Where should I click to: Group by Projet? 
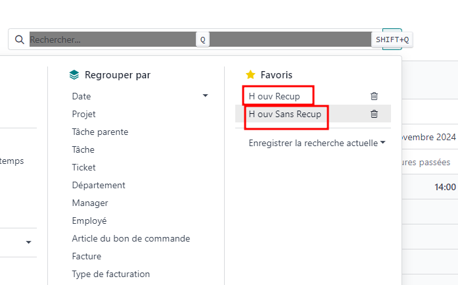click(x=83, y=114)
